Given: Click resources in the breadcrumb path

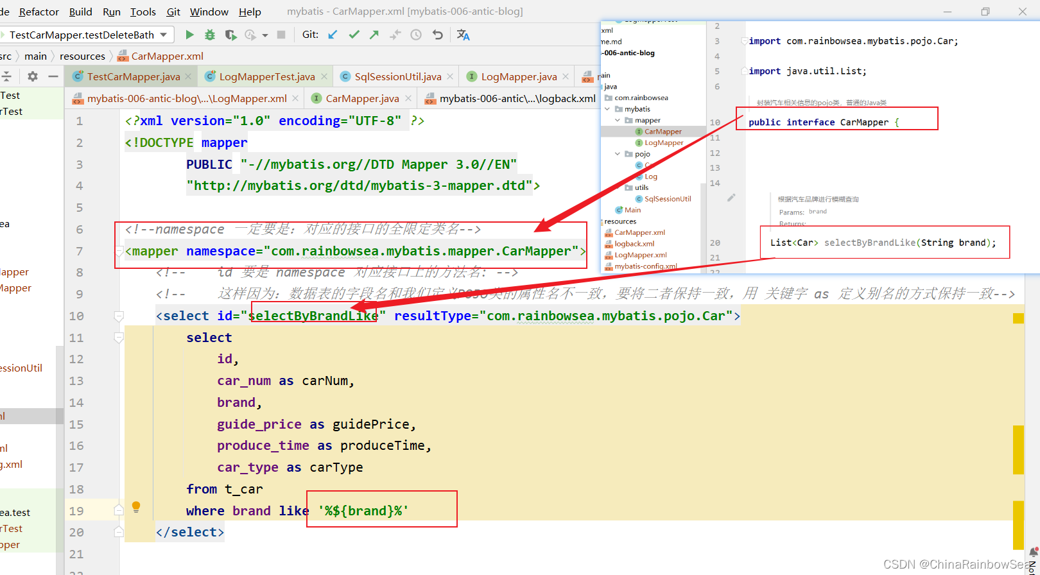Looking at the screenshot, I should [82, 56].
